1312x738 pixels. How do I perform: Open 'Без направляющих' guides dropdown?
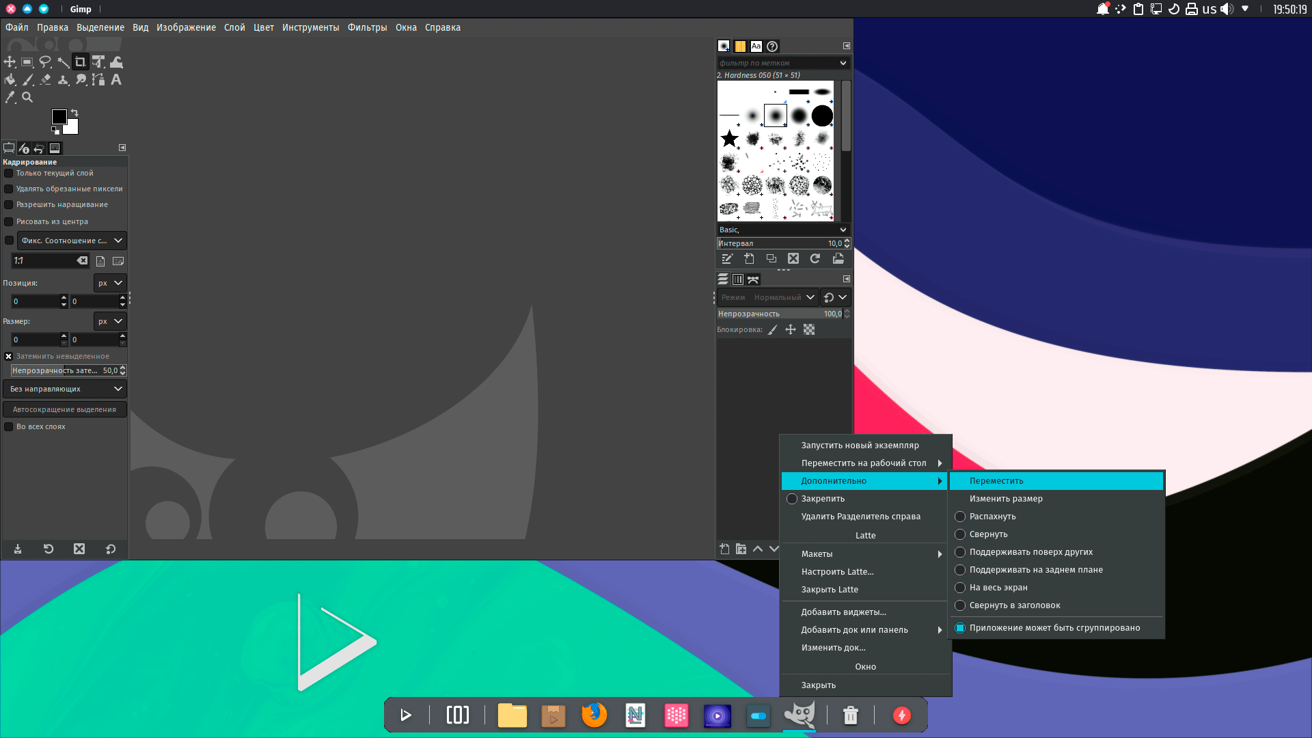point(65,389)
